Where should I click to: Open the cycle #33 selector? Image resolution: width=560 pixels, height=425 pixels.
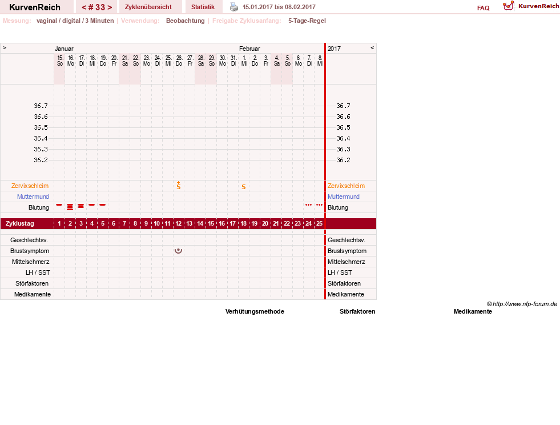(x=96, y=7)
